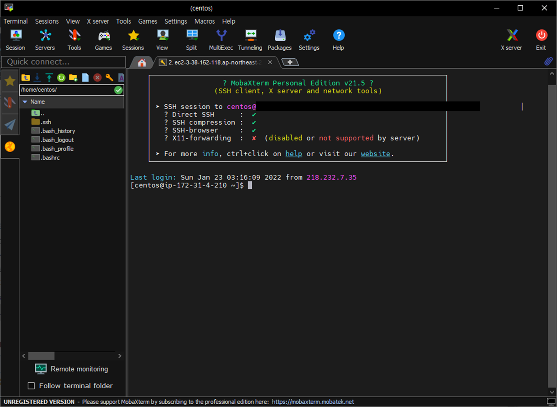This screenshot has width=557, height=407.
Task: Open the Macros menu
Action: [x=205, y=21]
